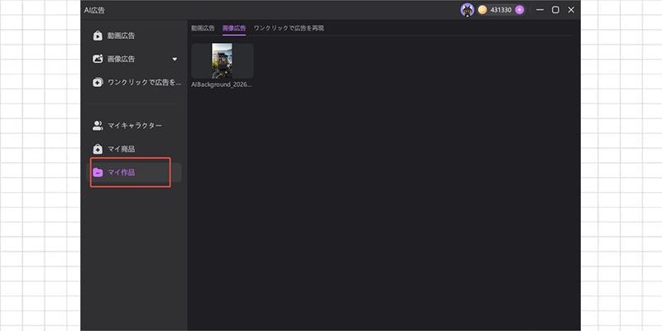Maximize the AI広告 window
Viewport: 662px width, 331px height.
[x=555, y=10]
